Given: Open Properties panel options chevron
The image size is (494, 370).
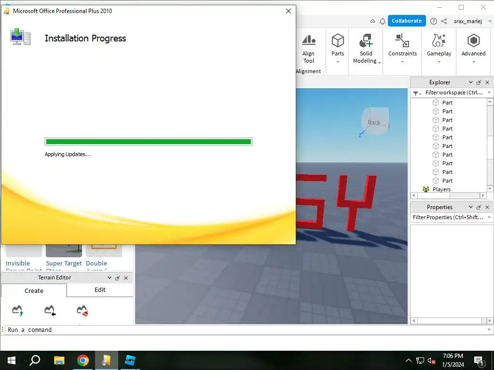Looking at the screenshot, I should tap(471, 207).
